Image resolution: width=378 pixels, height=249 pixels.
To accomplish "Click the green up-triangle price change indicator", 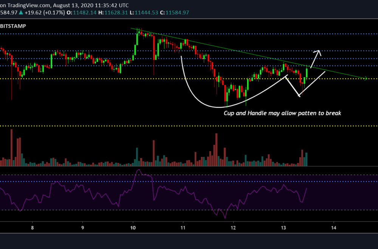I will point(21,12).
